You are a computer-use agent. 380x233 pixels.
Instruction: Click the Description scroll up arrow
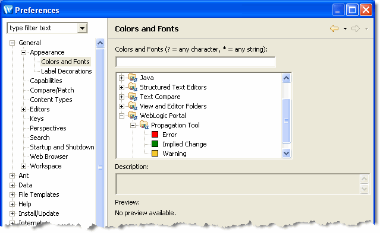click(x=365, y=179)
